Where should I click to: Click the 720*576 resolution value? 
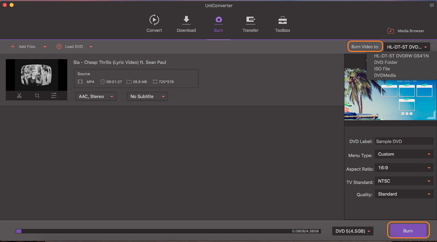pyautogui.click(x=166, y=82)
